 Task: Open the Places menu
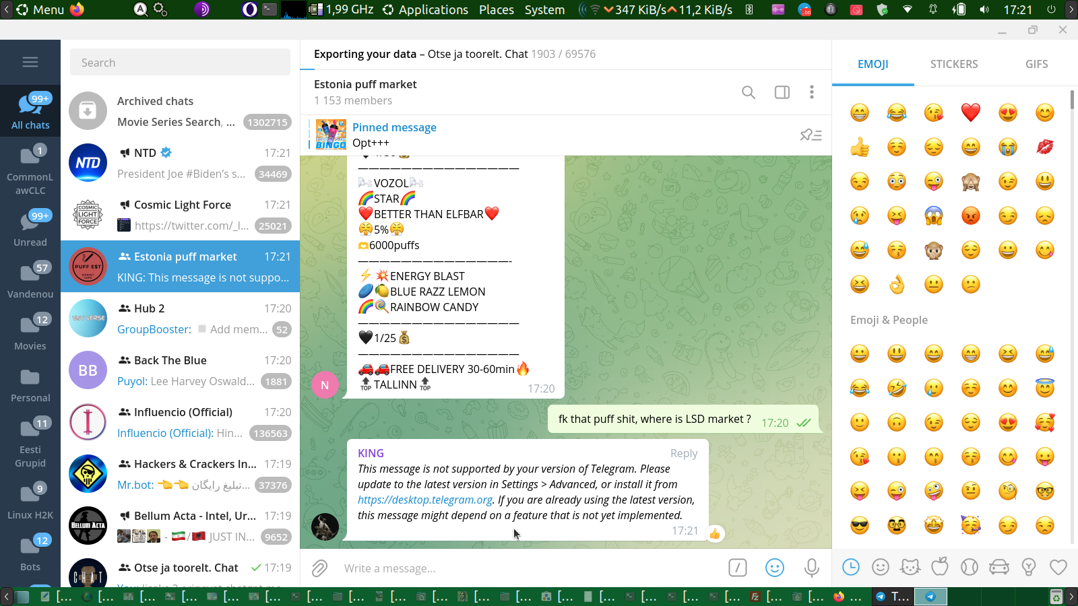pos(497,9)
